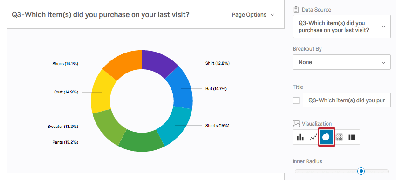Choose the line chart visualization icon
The width and height of the screenshot is (396, 180).
point(313,137)
